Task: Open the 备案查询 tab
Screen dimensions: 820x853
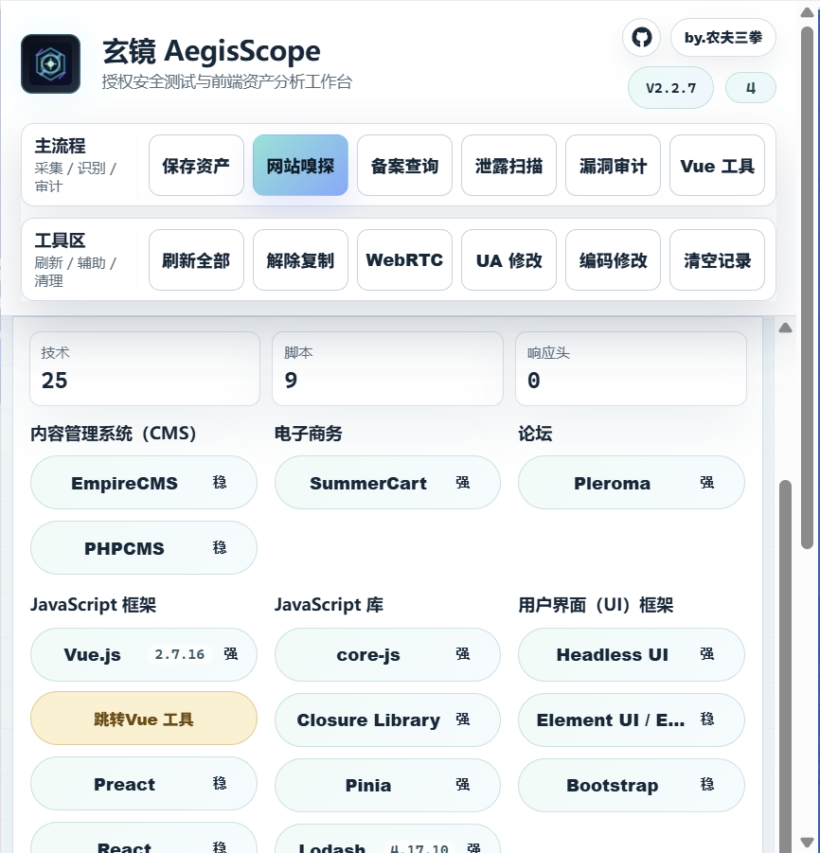Action: tap(404, 166)
